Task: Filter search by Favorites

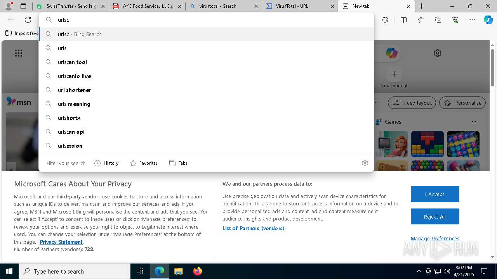Action: click(x=144, y=163)
